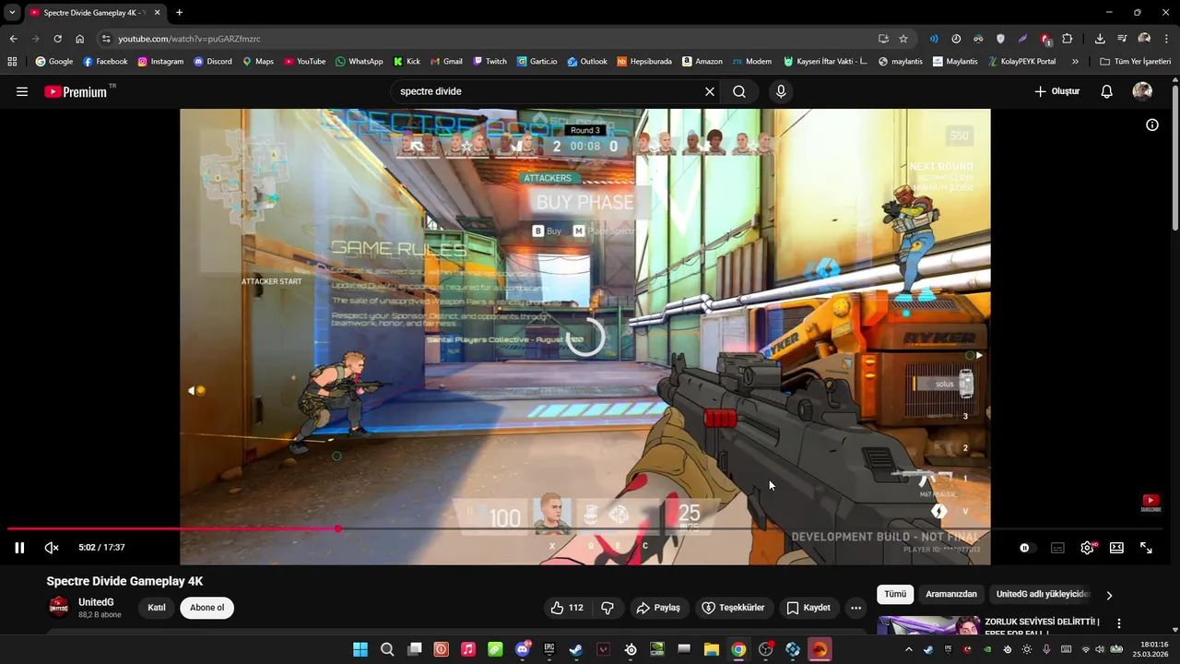Start voice search with microphone

tap(781, 91)
